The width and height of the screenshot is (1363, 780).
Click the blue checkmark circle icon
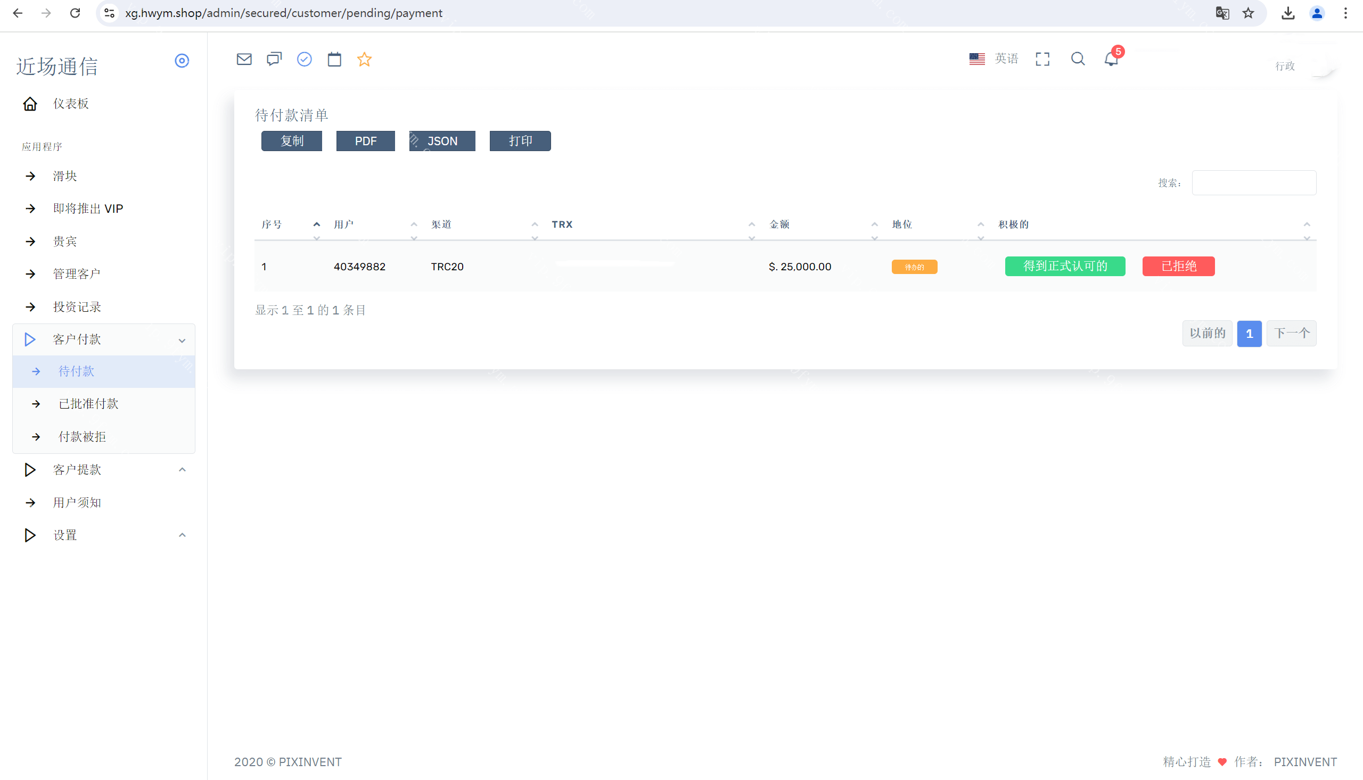click(304, 59)
